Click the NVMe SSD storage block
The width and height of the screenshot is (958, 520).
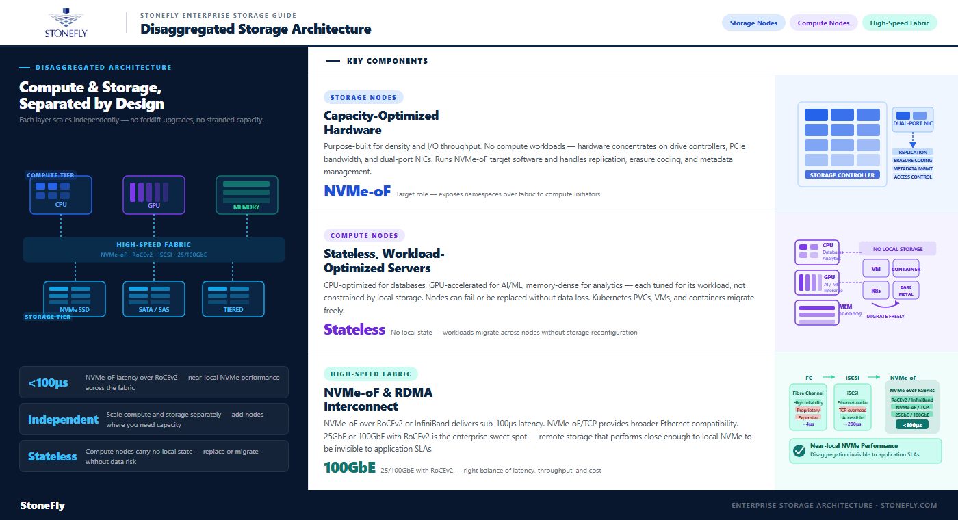tap(75, 299)
